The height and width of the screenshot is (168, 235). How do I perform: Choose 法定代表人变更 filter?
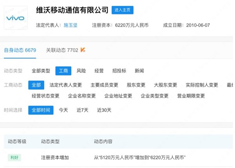point(66,85)
